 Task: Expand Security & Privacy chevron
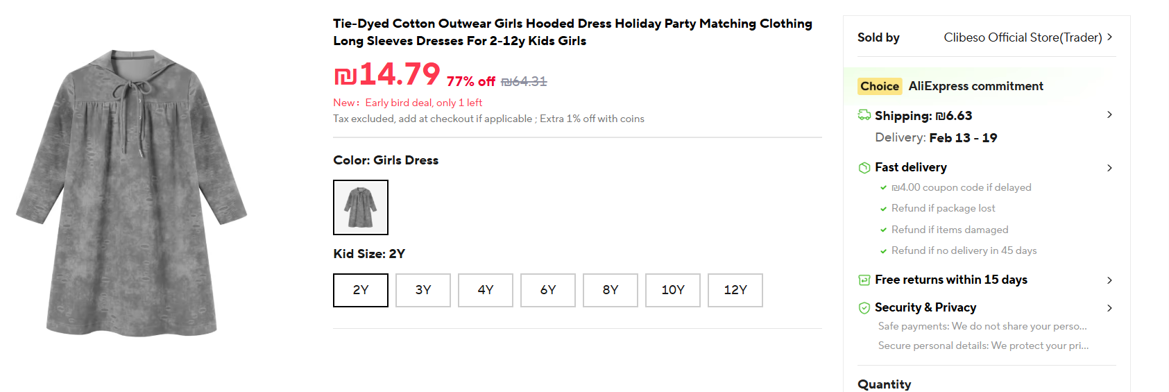[1109, 308]
